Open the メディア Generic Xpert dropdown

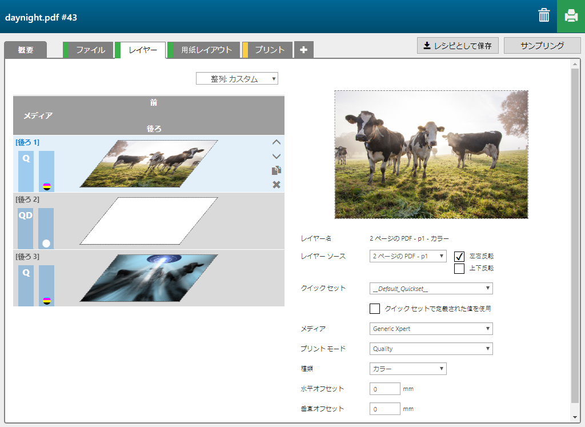[x=431, y=329]
